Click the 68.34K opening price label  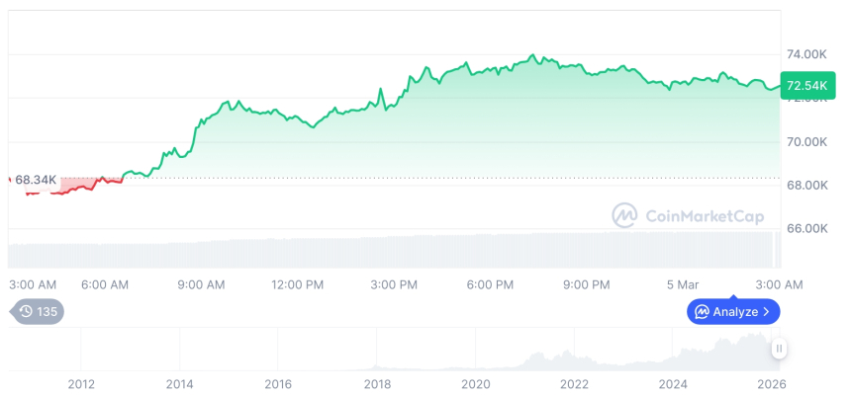(36, 180)
